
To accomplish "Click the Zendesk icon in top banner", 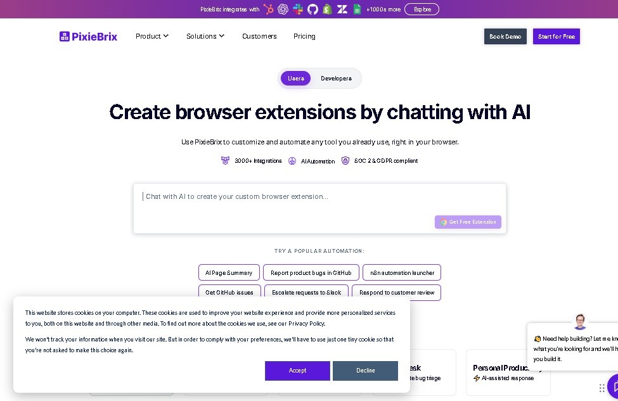I will click(342, 9).
